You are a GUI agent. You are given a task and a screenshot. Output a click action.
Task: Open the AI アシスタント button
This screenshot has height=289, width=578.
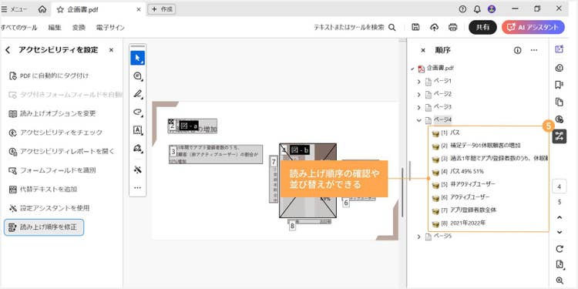click(x=533, y=27)
